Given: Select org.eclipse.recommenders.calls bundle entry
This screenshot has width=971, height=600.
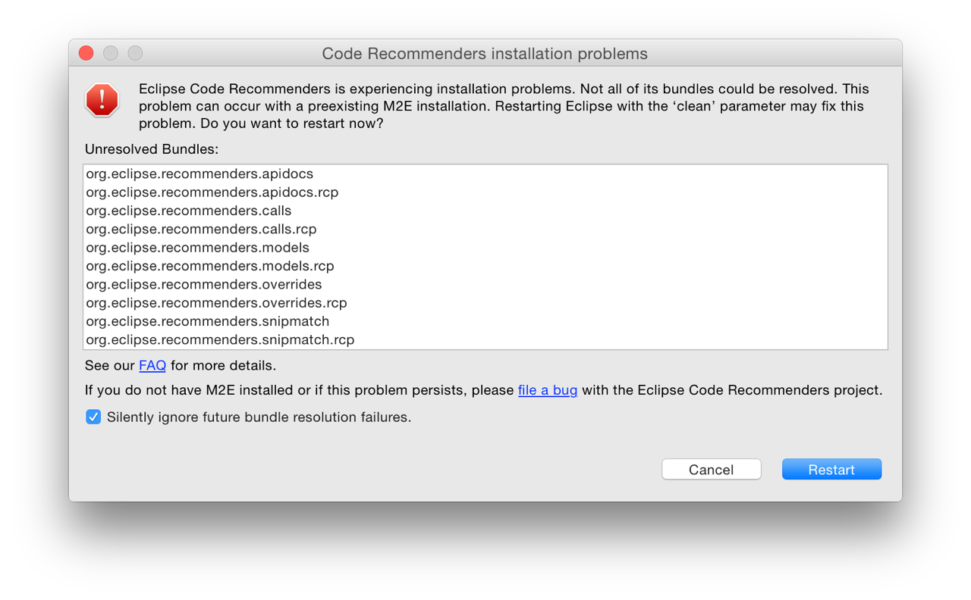Looking at the screenshot, I should [x=485, y=211].
